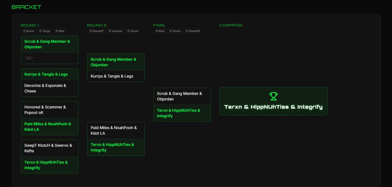Open Scrub & Gang Member & Objordan in Round 1
Screen dimensions: 392x187
point(50,44)
